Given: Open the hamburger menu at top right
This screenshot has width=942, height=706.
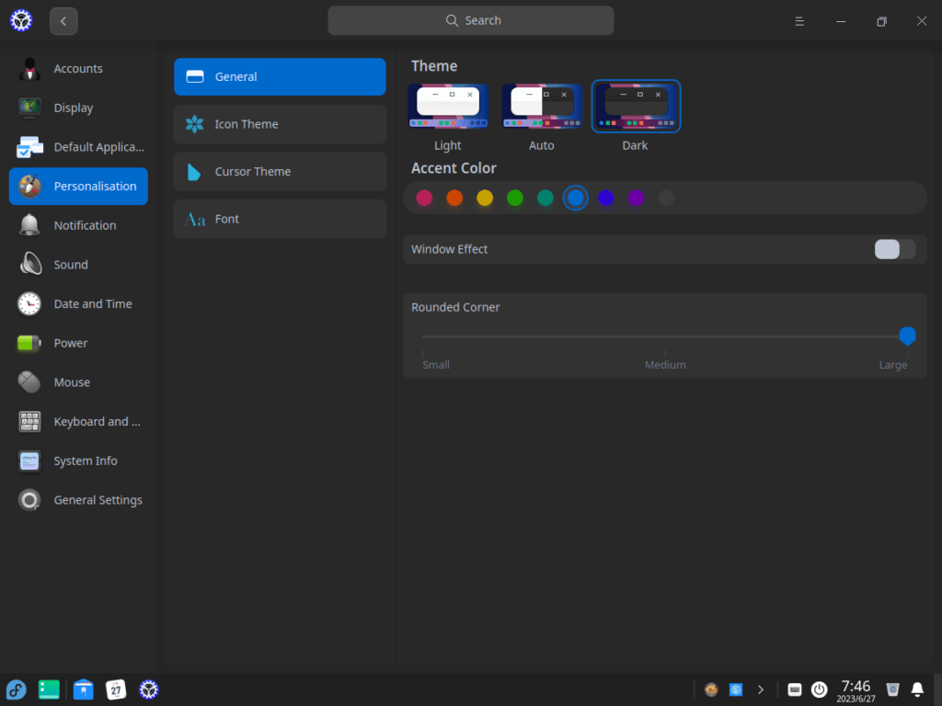Looking at the screenshot, I should [x=798, y=20].
